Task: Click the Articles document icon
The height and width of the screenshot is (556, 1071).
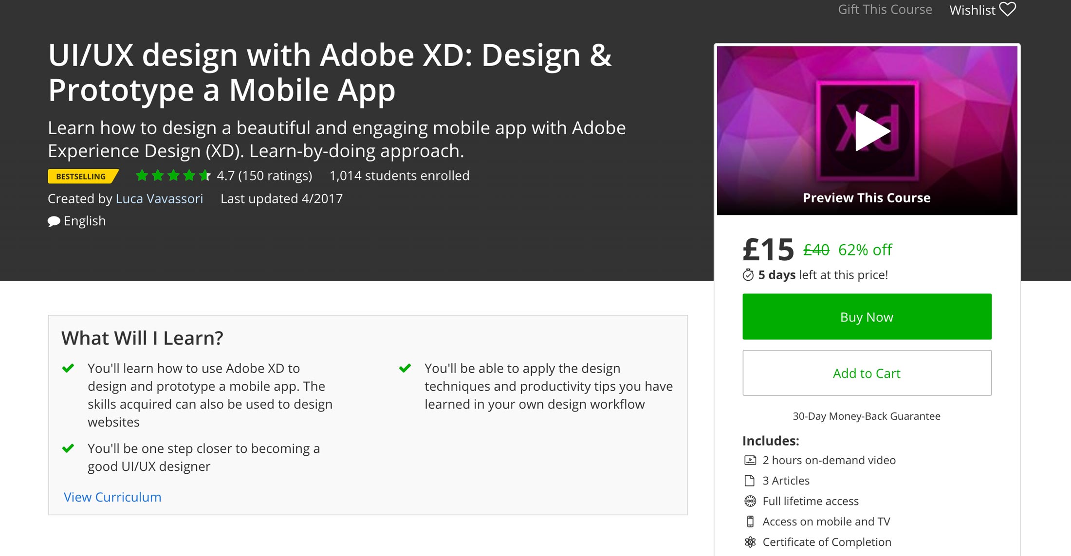Action: point(750,481)
